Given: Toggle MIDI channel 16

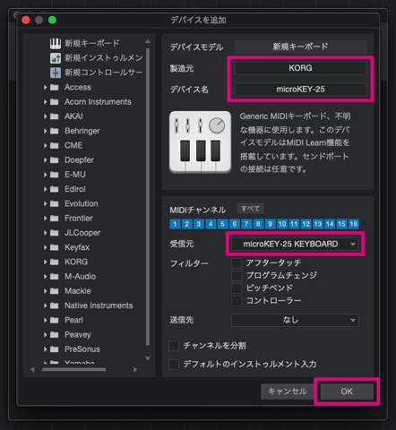Looking at the screenshot, I should tap(354, 224).
